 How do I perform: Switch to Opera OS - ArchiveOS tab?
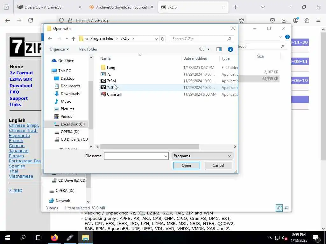pos(49,7)
